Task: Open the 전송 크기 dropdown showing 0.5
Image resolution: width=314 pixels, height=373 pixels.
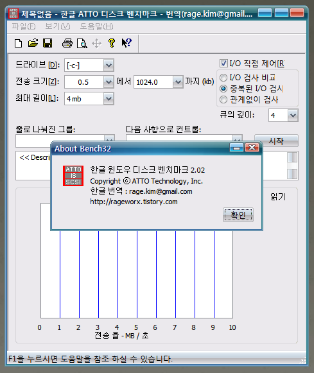Action: 109,82
